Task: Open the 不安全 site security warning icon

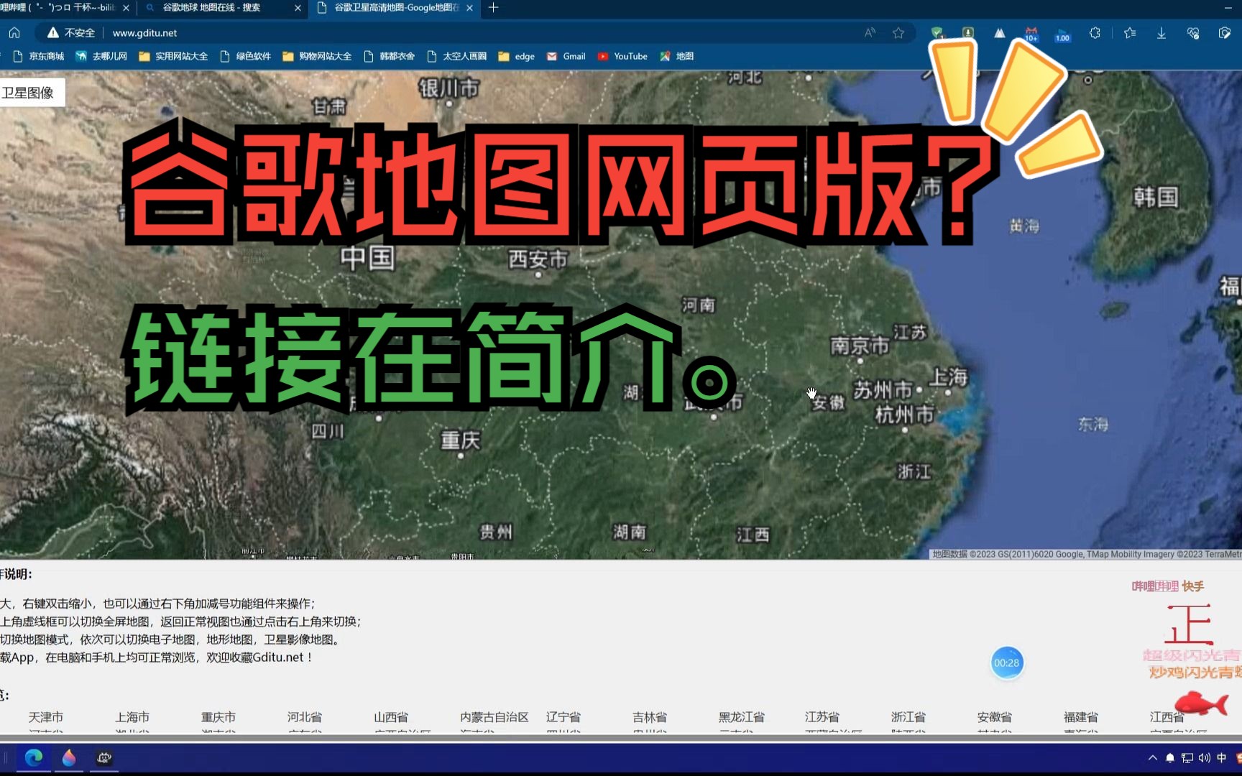Action: pos(52,33)
